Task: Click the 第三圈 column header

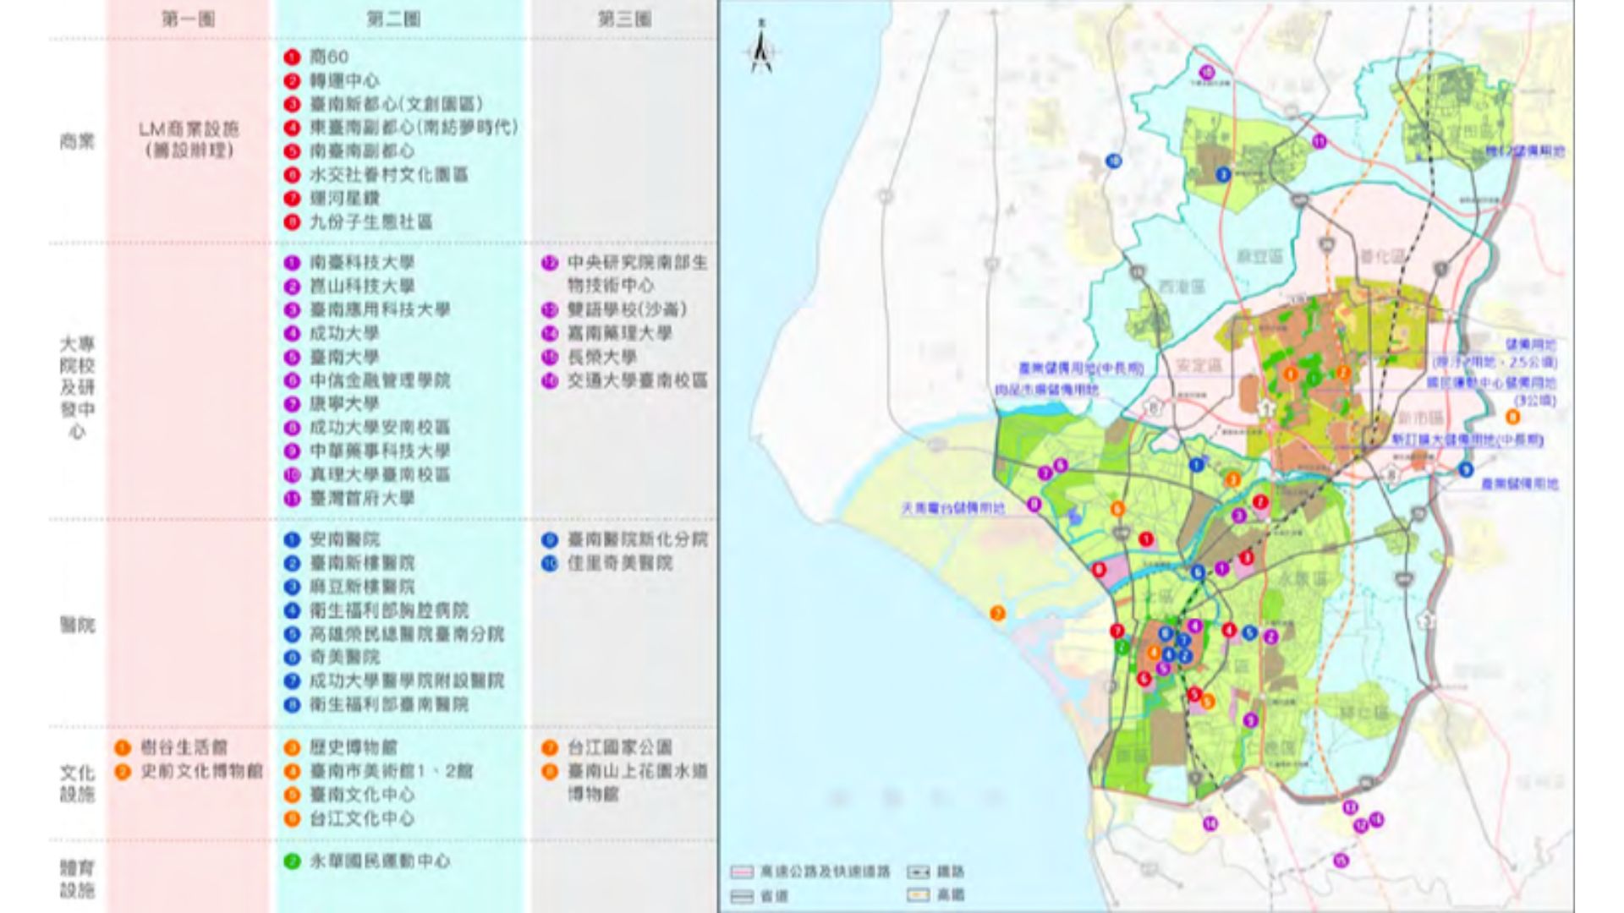Action: tap(625, 19)
